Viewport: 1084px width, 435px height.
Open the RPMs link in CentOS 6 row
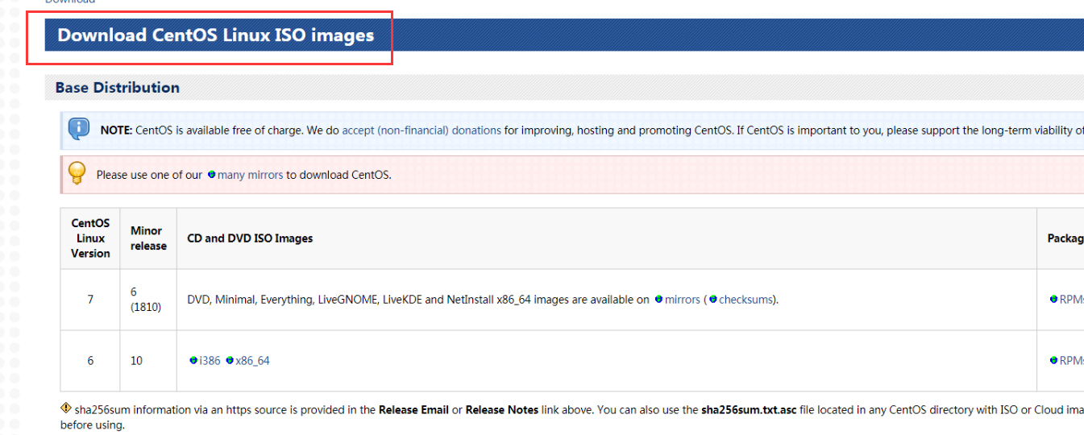pyautogui.click(x=1071, y=361)
